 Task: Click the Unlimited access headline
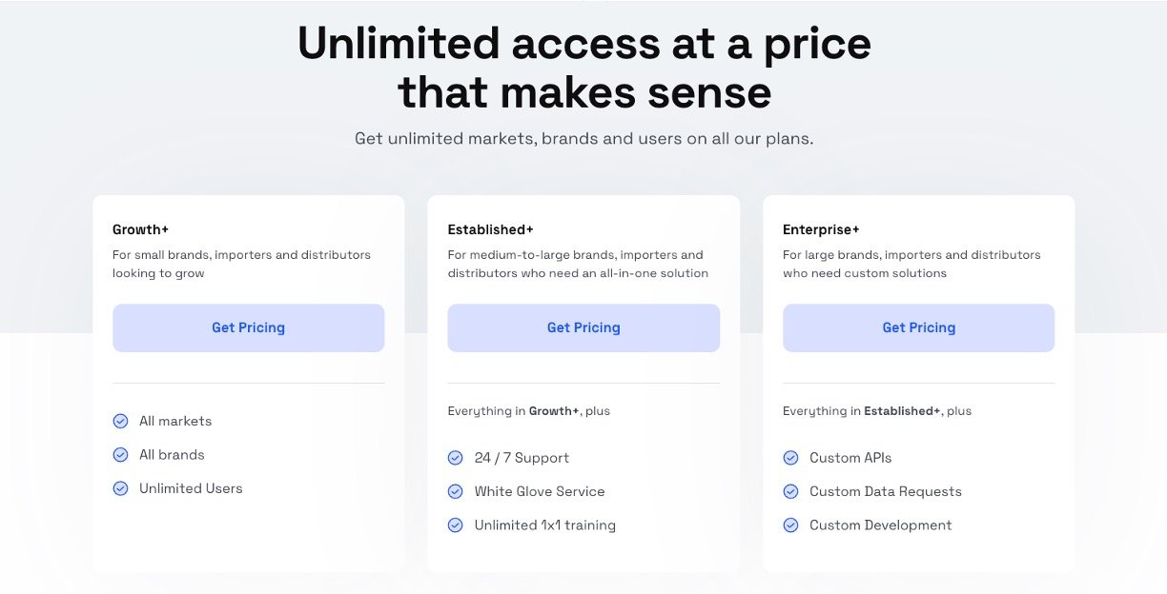[583, 68]
